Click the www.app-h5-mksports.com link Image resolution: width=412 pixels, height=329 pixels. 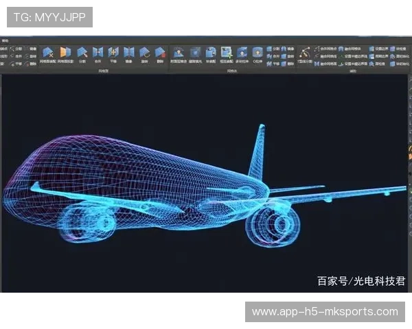[324, 312]
